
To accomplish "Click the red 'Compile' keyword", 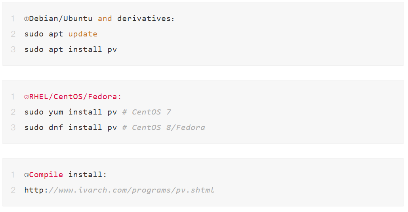I will [46, 175].
